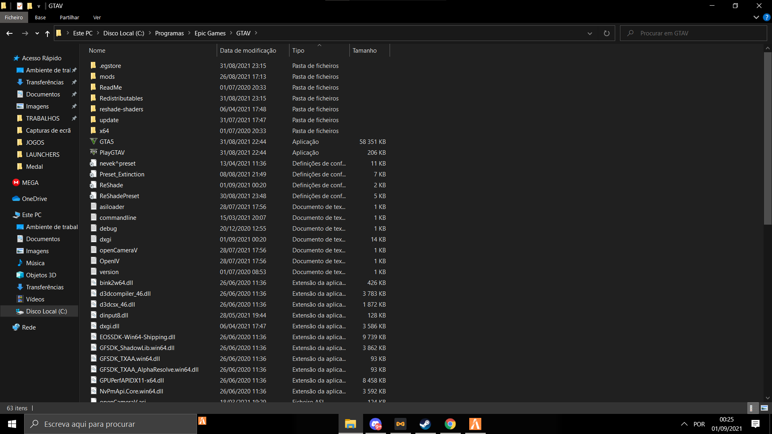Open the Ficheiro menu
772x434 pixels.
[14, 18]
